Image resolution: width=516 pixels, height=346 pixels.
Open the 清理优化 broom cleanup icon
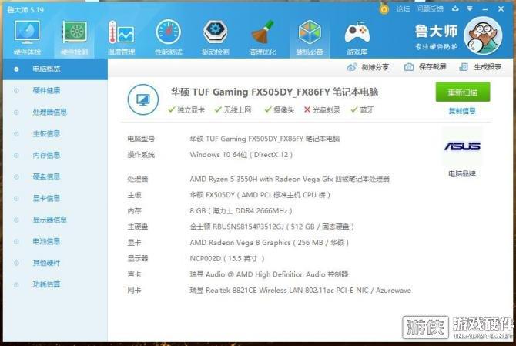[262, 32]
